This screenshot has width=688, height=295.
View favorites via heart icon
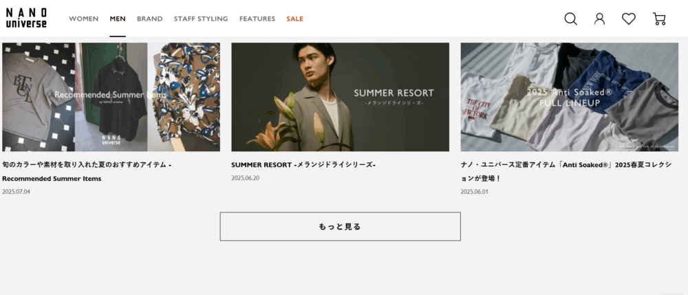pyautogui.click(x=629, y=19)
